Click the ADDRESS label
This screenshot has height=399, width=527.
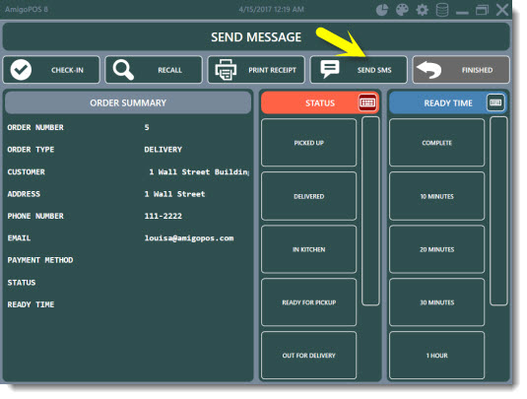(24, 194)
